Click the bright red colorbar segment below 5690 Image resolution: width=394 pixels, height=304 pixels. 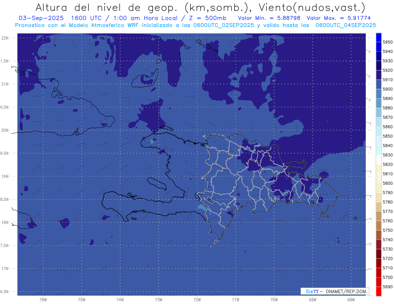click(x=379, y=291)
